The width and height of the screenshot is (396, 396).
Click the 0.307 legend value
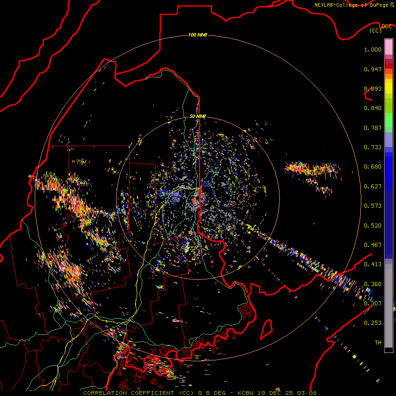click(373, 303)
